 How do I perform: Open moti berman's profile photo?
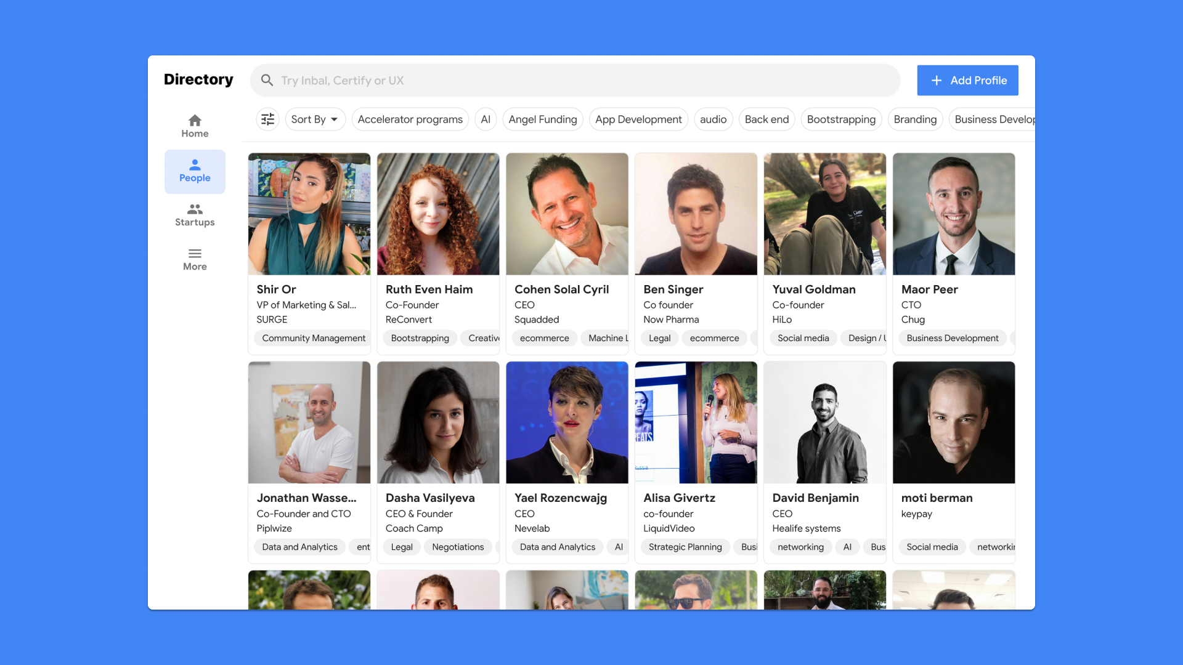[x=954, y=422]
